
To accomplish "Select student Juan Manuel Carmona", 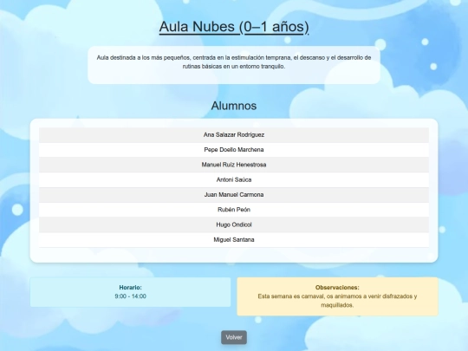I will click(x=234, y=195).
